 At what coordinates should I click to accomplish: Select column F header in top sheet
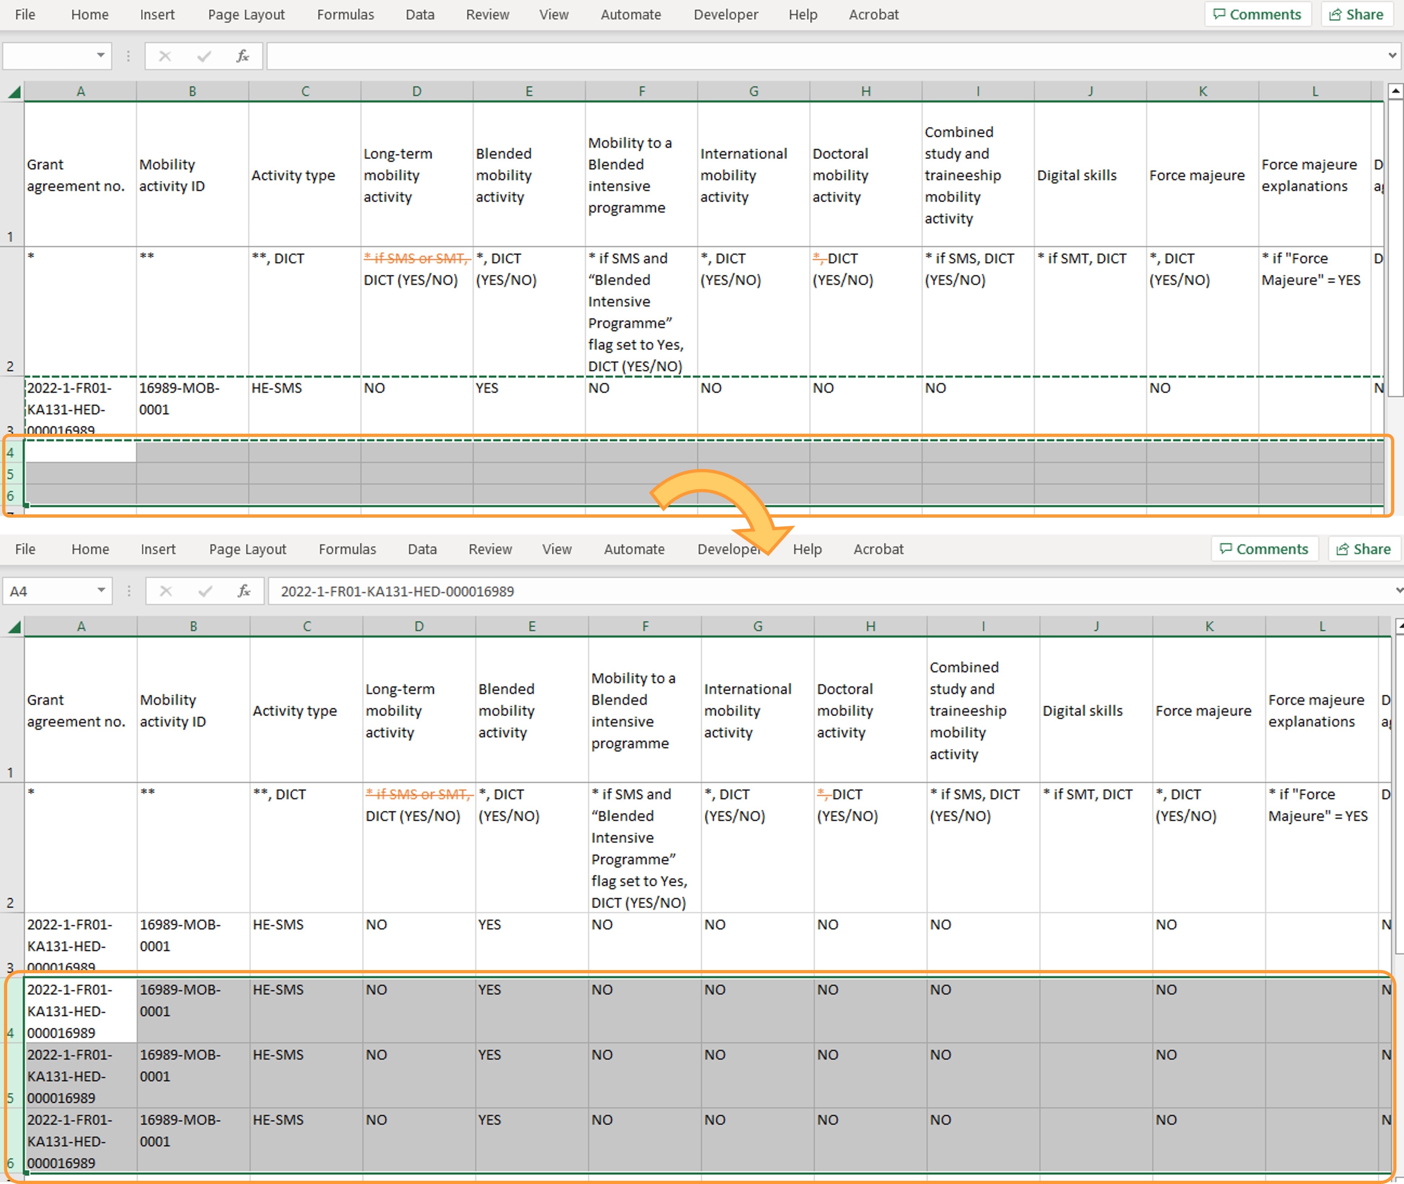click(x=641, y=92)
